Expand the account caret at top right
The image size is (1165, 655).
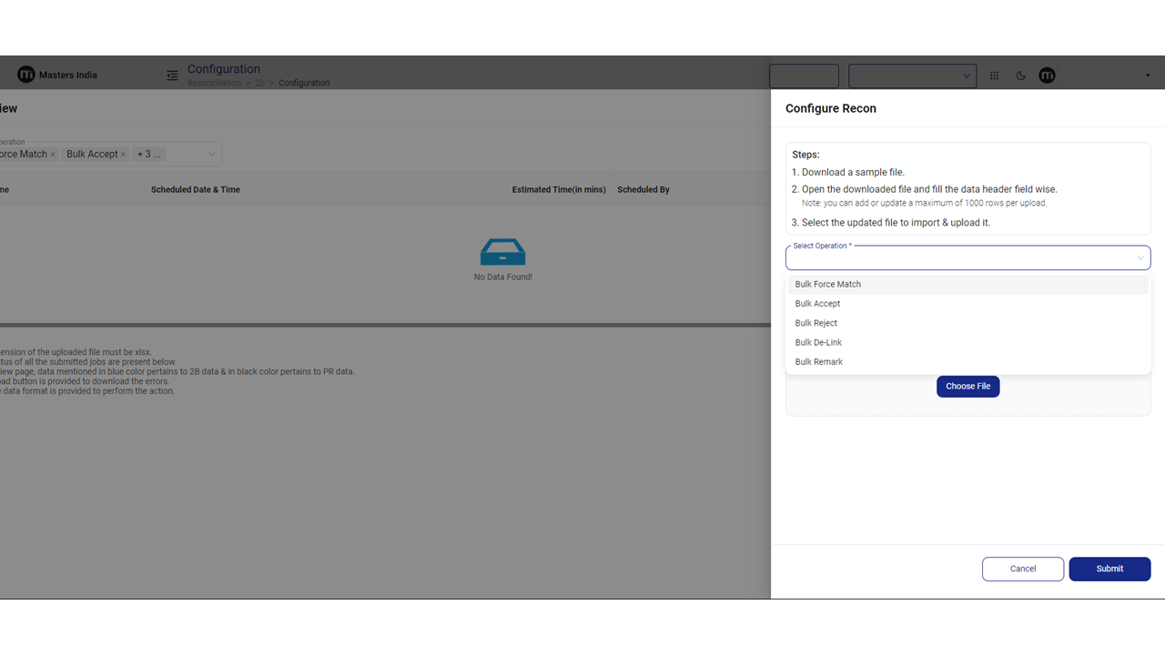point(1147,76)
